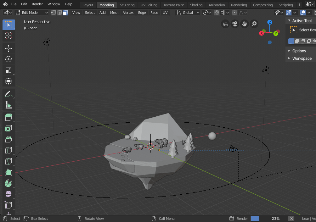Cancel the render using X button
316x222 pixels.
292,219
